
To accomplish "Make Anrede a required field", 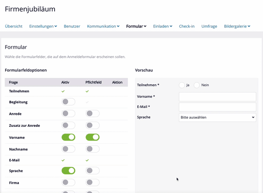I will coord(92,114).
